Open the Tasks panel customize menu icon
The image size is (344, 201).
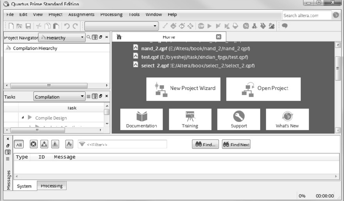[88, 96]
